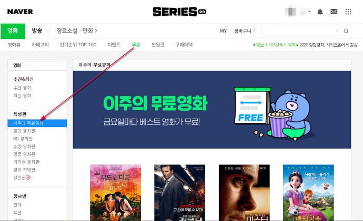Open the notifications bell icon
Screen dimensions: 363x221
[320, 12]
